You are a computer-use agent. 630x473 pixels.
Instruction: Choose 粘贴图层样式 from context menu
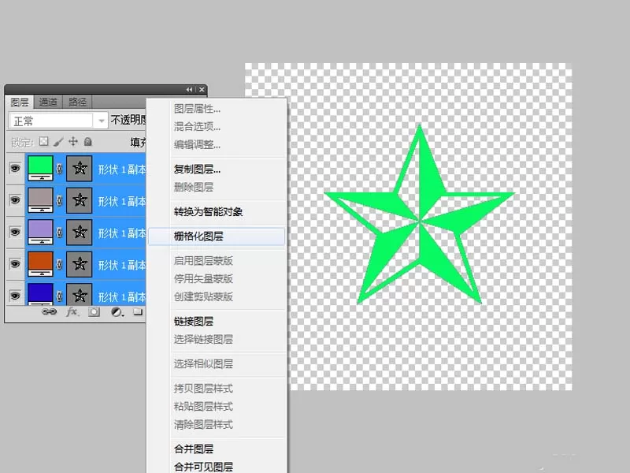(x=217, y=406)
